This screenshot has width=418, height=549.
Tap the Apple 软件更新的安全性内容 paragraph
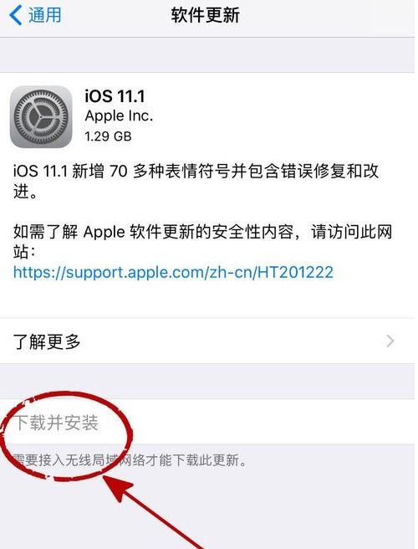point(202,242)
